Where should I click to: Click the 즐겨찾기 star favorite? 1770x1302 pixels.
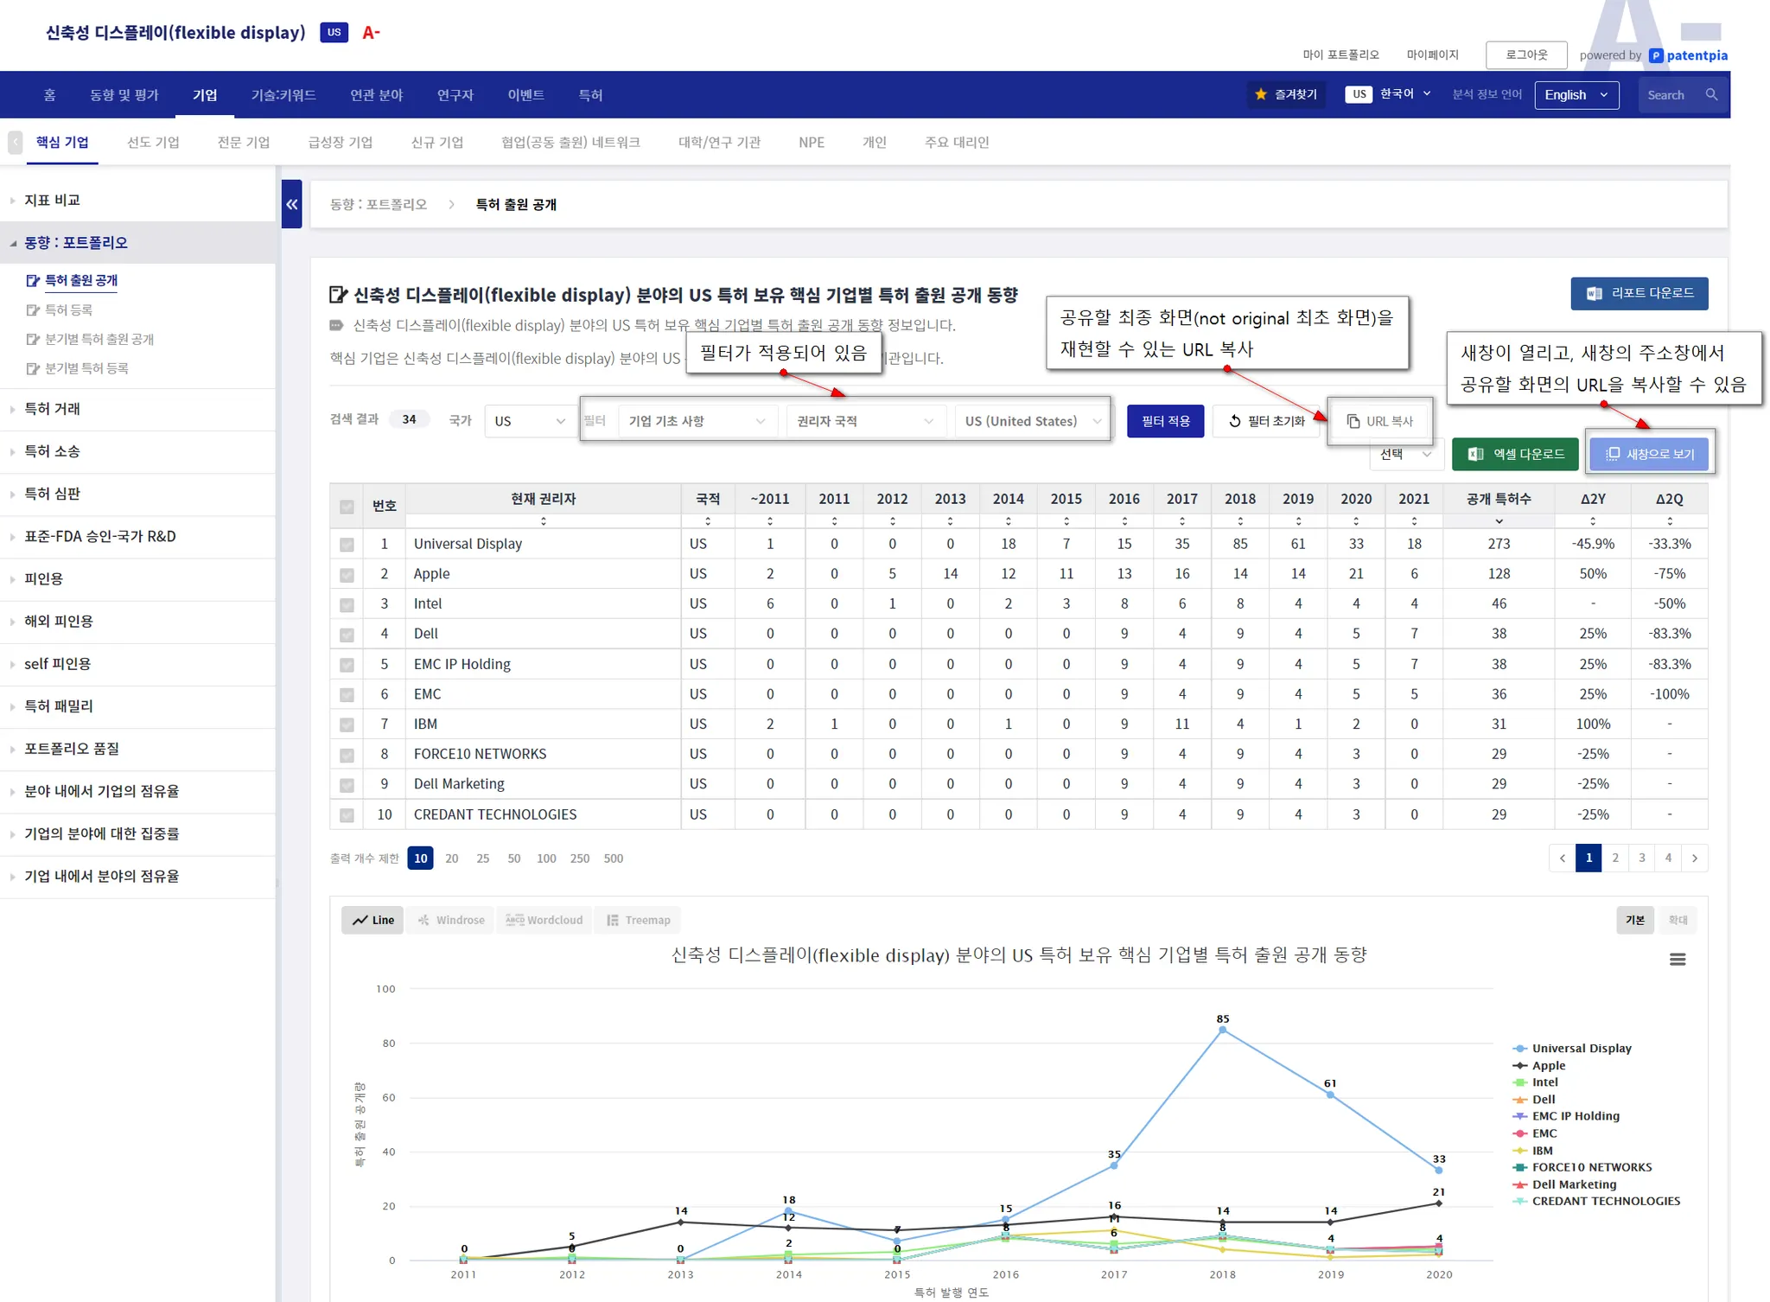coord(1285,95)
